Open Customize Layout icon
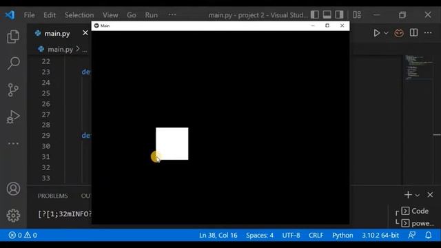The height and width of the screenshot is (248, 441). click(357, 14)
